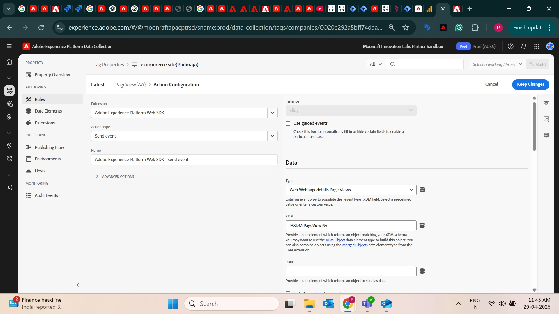Click the Name input field

(184, 160)
